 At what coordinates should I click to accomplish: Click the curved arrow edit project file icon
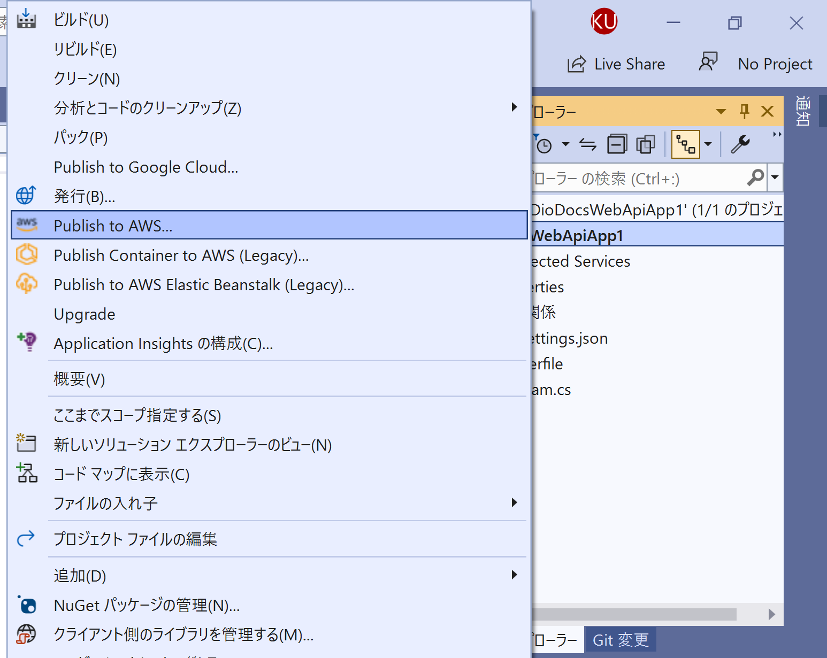point(26,538)
